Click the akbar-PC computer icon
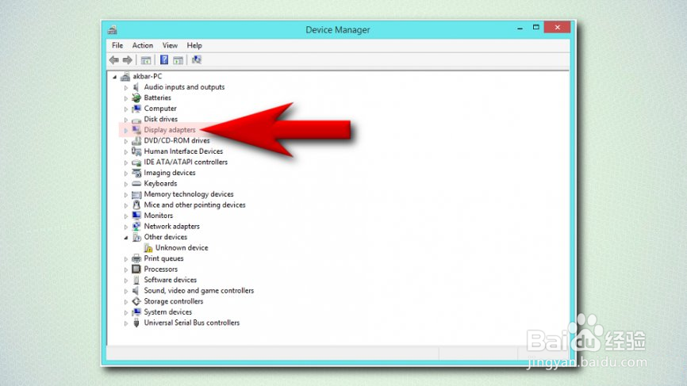Viewport: 687px width, 386px height. pos(125,77)
